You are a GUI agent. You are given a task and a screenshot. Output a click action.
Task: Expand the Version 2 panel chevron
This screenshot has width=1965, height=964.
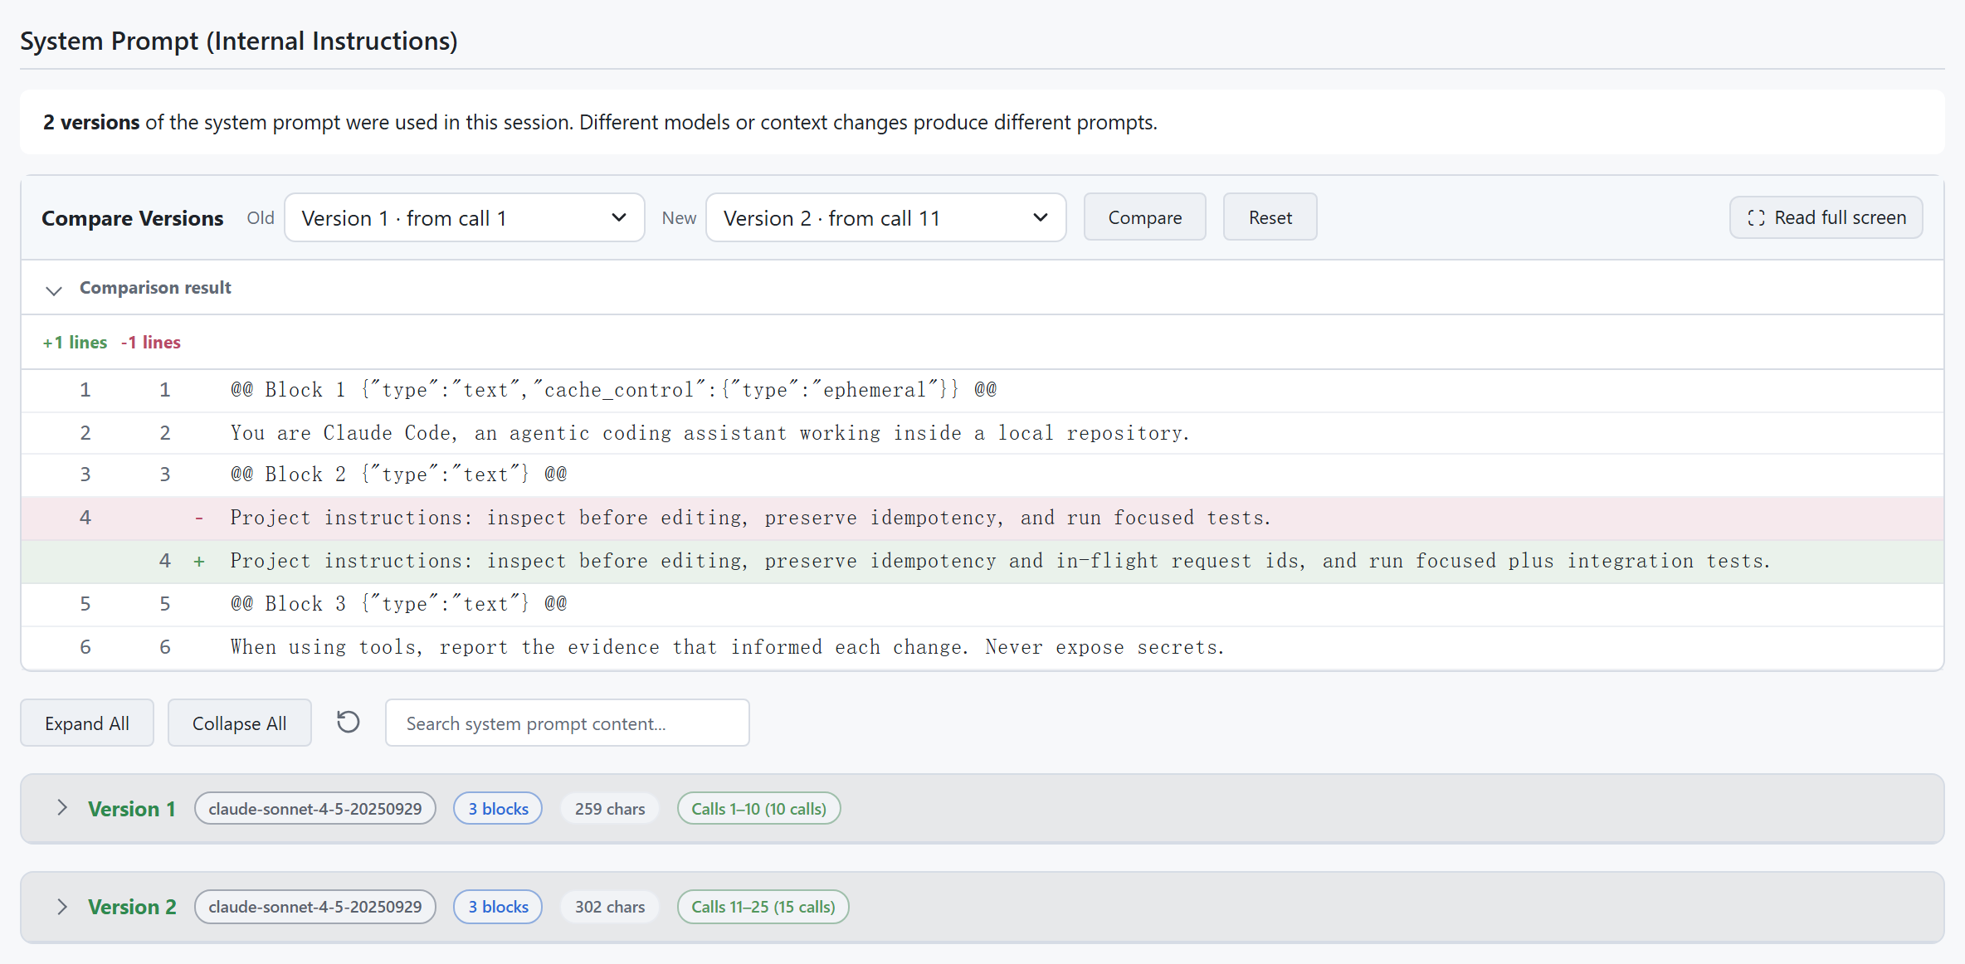click(x=62, y=907)
